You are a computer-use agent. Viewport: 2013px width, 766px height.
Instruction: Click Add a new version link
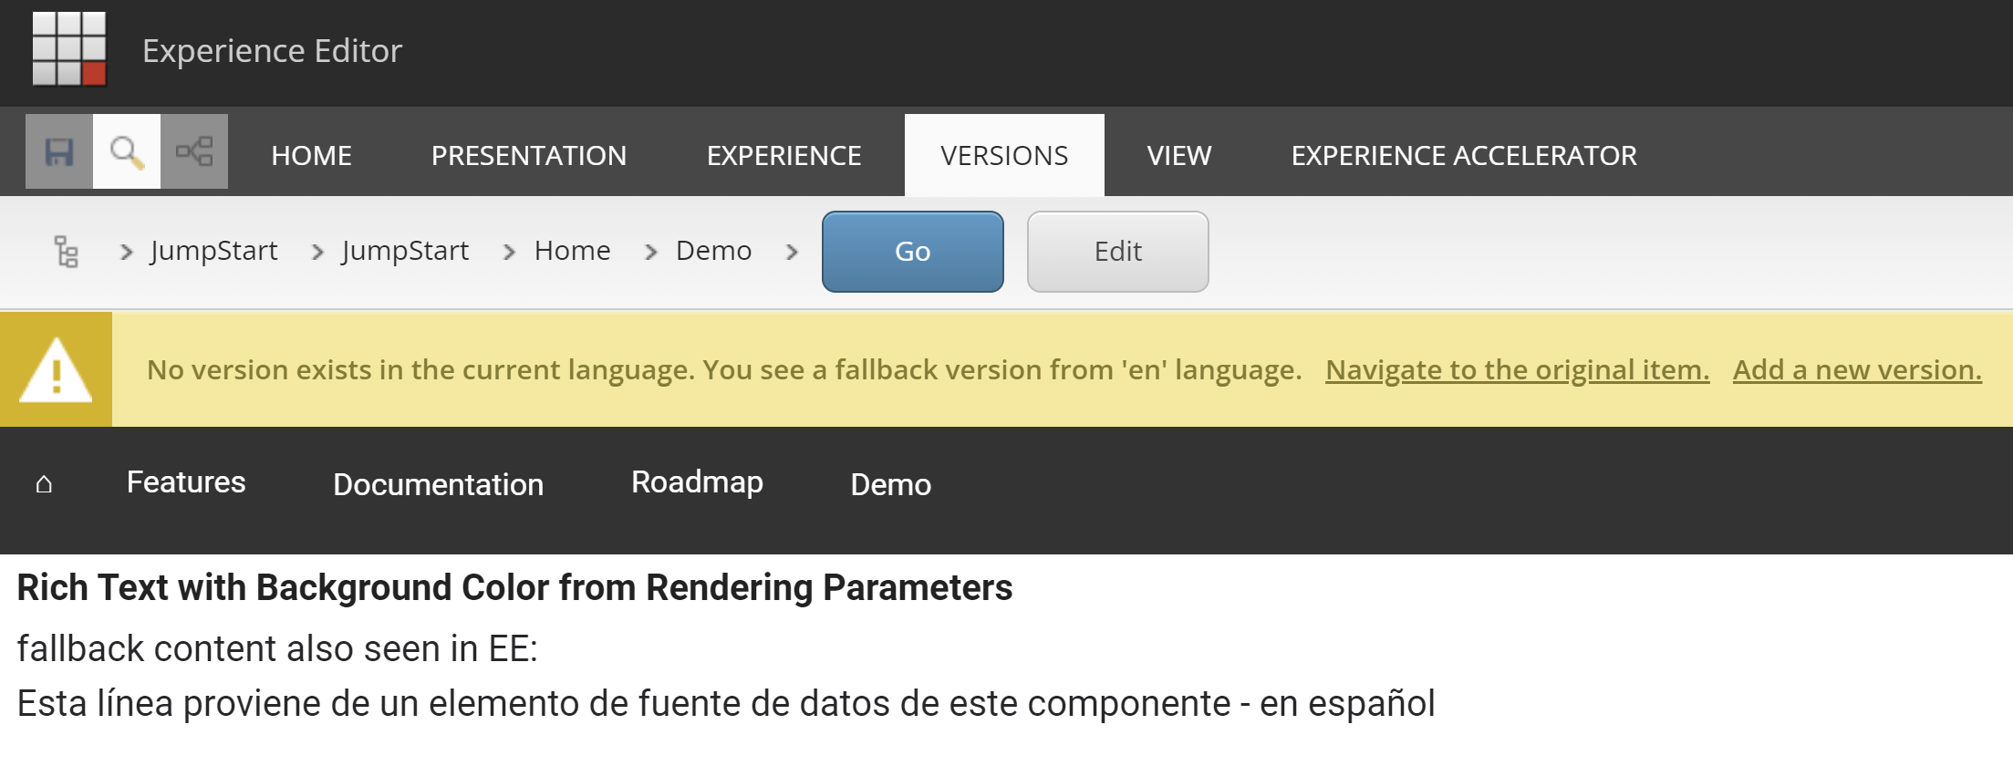point(1857,369)
